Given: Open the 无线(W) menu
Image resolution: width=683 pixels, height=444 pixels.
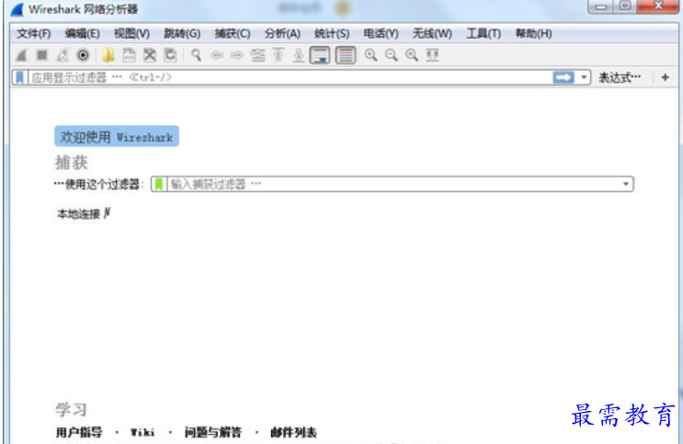Looking at the screenshot, I should (432, 33).
